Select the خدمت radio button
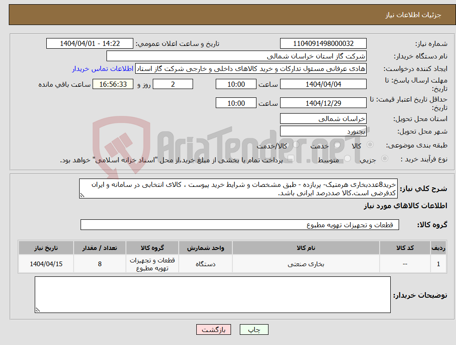The width and height of the screenshot is (456, 345). pos(337,145)
